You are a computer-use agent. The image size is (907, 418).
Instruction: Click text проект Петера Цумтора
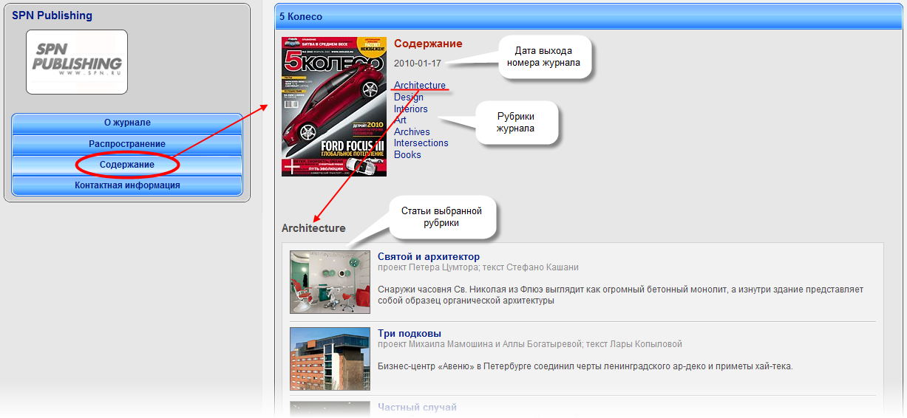(x=427, y=267)
